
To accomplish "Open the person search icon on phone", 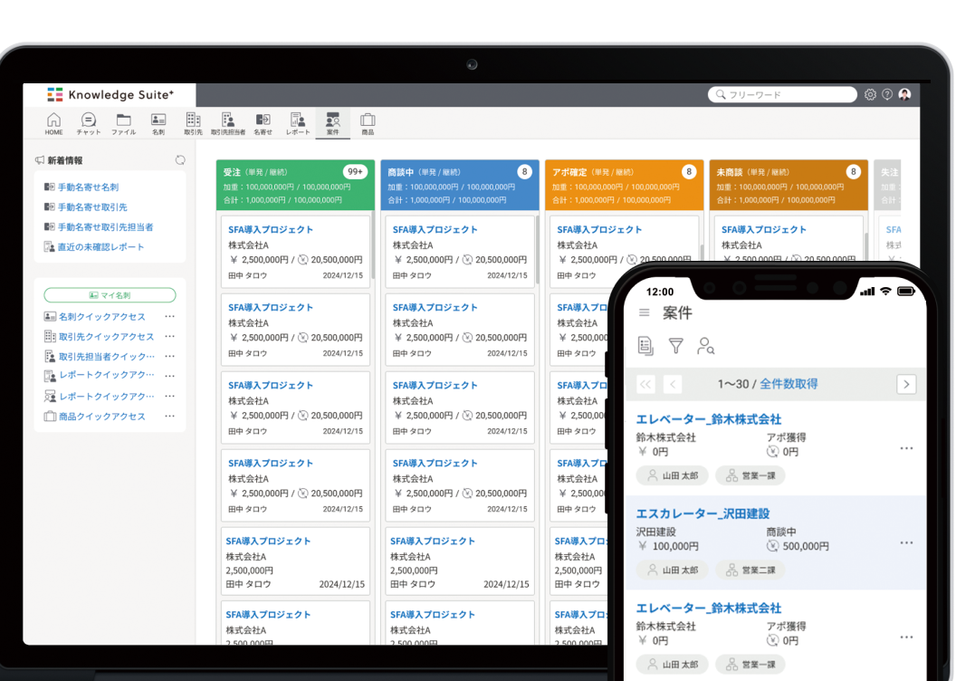I will click(x=706, y=346).
